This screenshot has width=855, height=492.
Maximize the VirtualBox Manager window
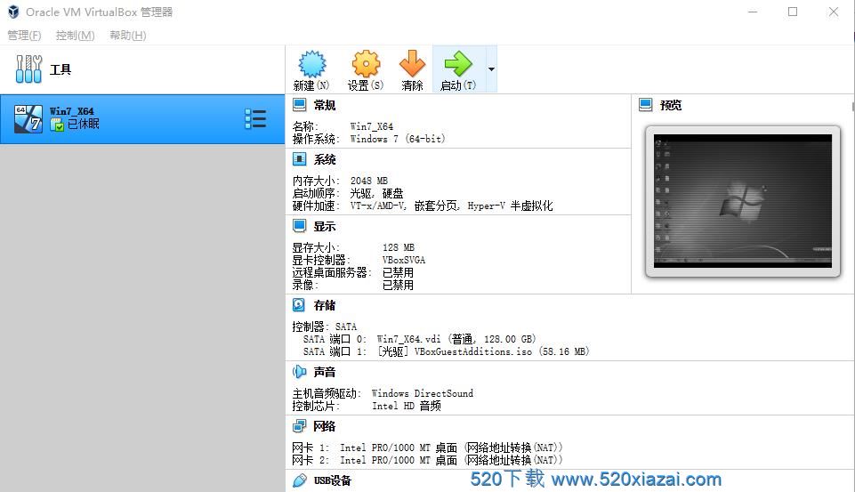point(793,12)
